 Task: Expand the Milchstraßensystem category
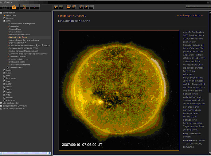(1, 103)
